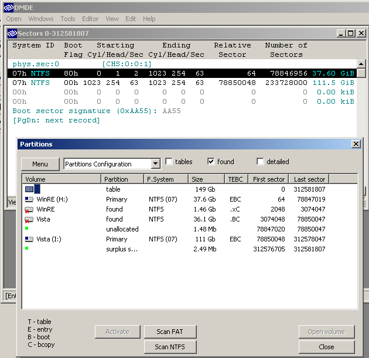Screen dimensions: 369x358
Task: Click the Vista (I:) volume icon
Action: click(x=29, y=239)
